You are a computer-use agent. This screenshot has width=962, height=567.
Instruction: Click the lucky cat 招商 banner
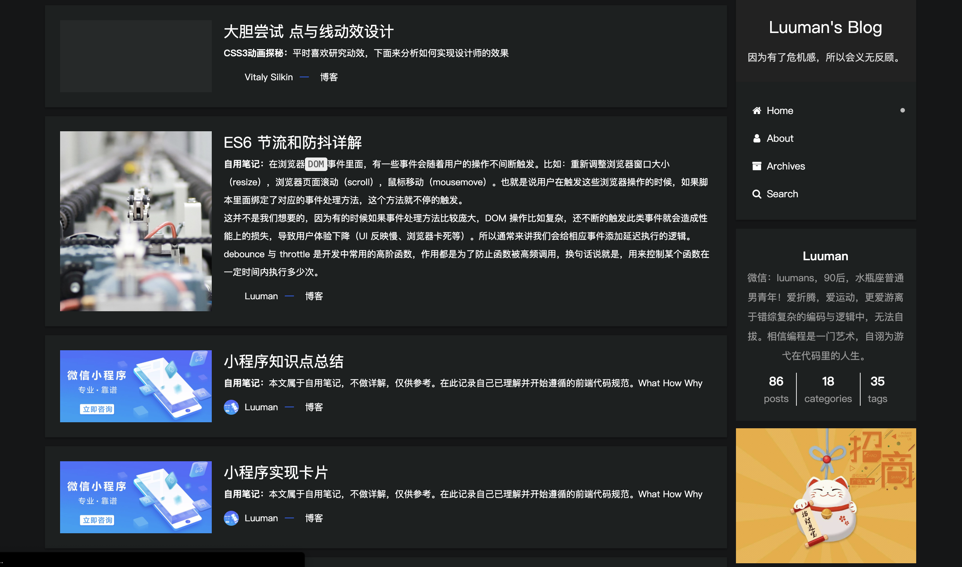coord(825,495)
